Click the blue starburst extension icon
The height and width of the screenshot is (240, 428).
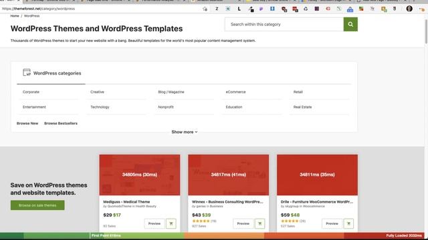(x=228, y=9)
